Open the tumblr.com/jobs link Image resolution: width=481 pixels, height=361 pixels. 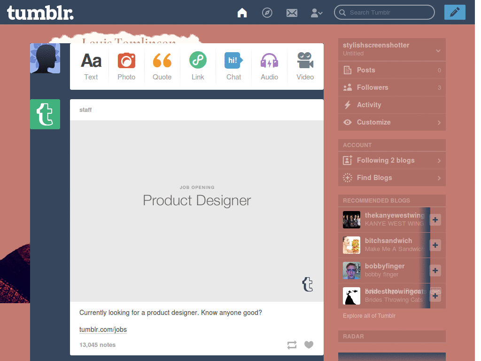(x=103, y=330)
